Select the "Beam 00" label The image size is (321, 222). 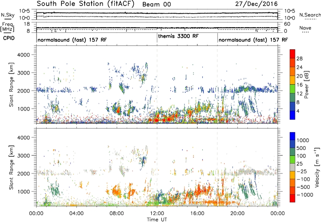tap(156, 4)
